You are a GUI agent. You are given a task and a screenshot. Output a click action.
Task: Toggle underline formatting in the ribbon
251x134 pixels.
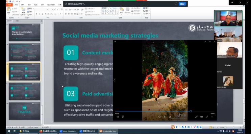[x=43, y=14]
